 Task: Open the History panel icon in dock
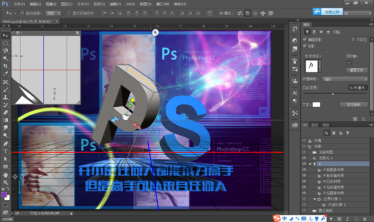coord(295,29)
